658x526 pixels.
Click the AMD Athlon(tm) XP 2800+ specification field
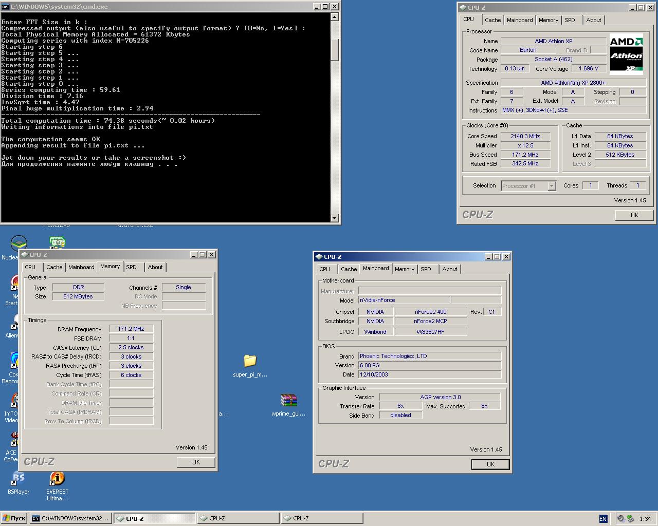573,83
